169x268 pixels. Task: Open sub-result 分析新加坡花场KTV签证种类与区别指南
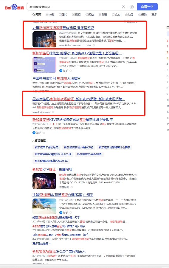(60, 235)
